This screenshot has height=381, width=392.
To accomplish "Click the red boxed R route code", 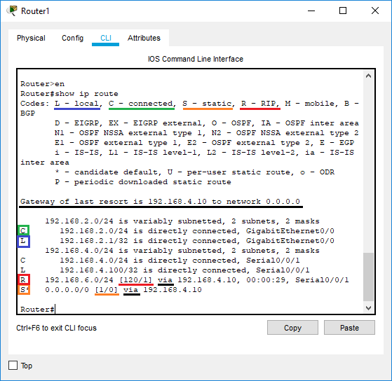I will (x=24, y=279).
